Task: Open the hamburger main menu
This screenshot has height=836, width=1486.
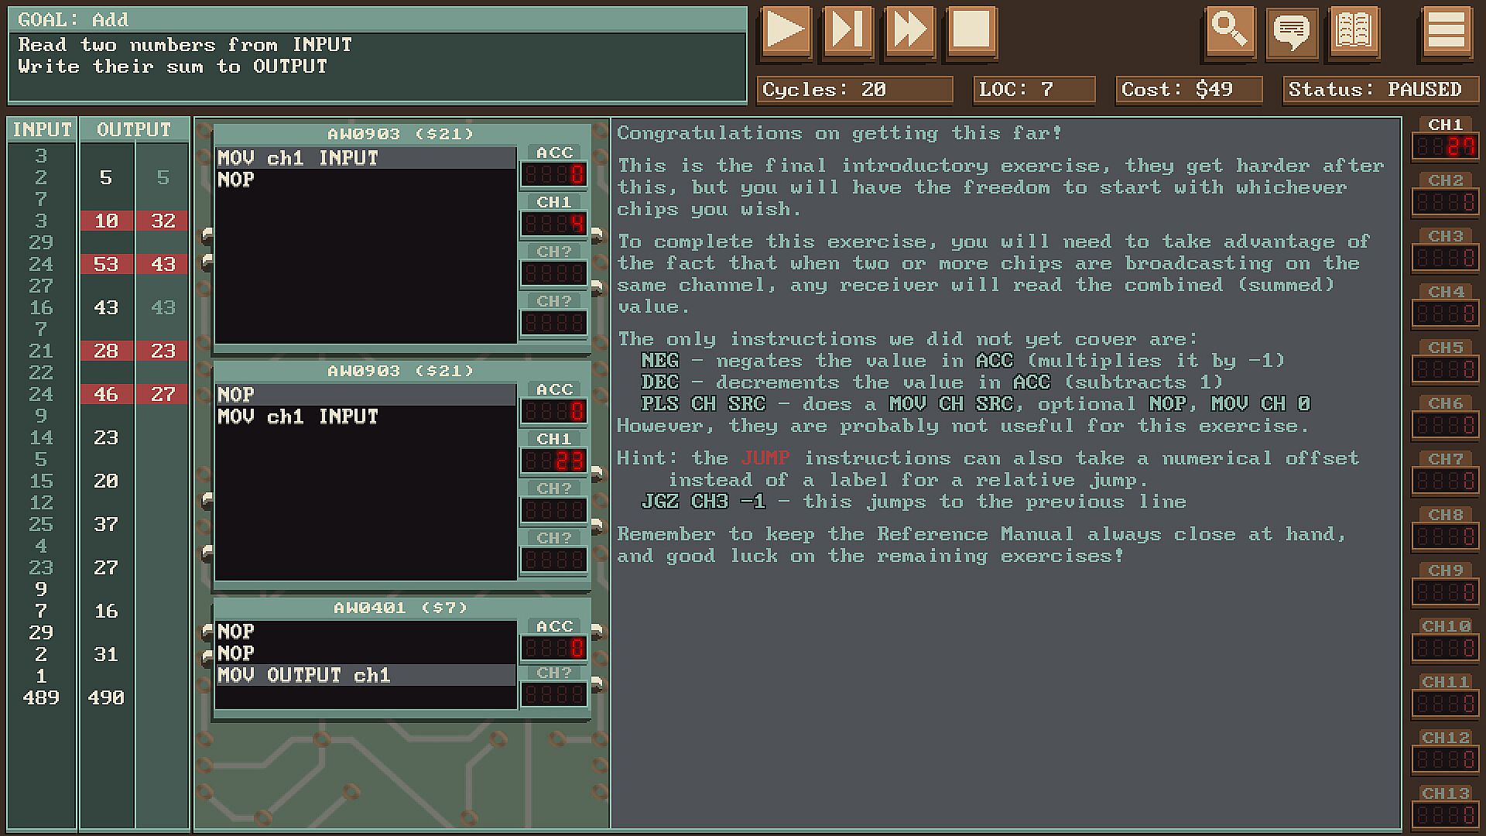Action: click(x=1446, y=31)
